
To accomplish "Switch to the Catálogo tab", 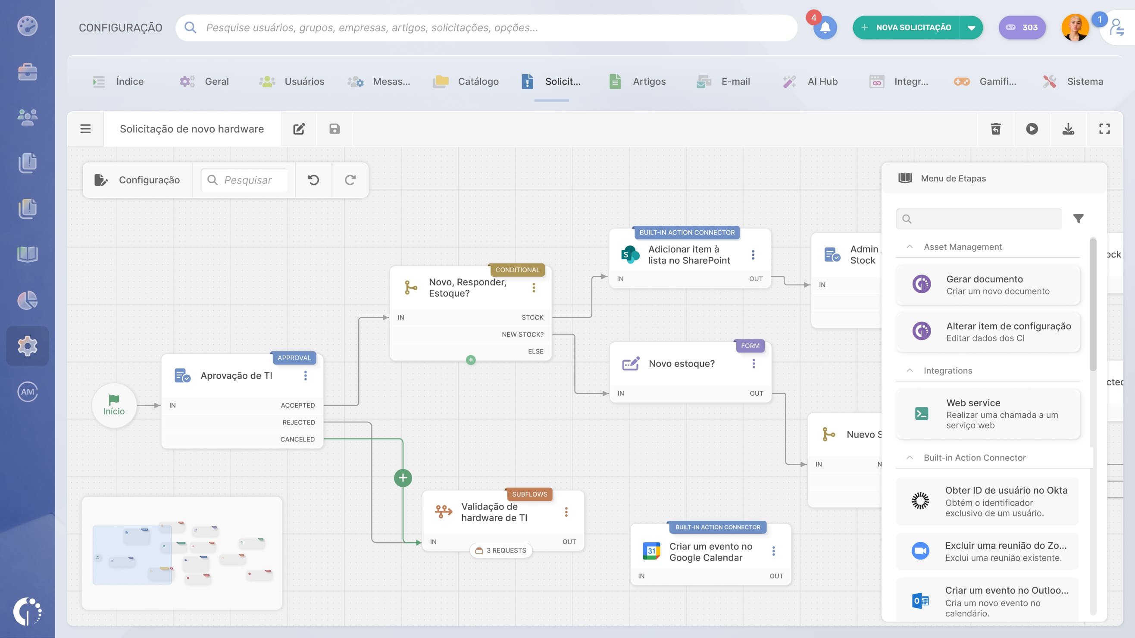I will click(478, 81).
